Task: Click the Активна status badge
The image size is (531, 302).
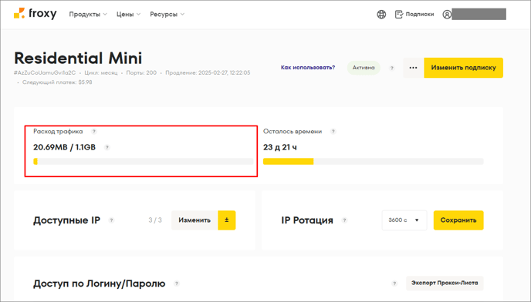Action: click(x=364, y=68)
